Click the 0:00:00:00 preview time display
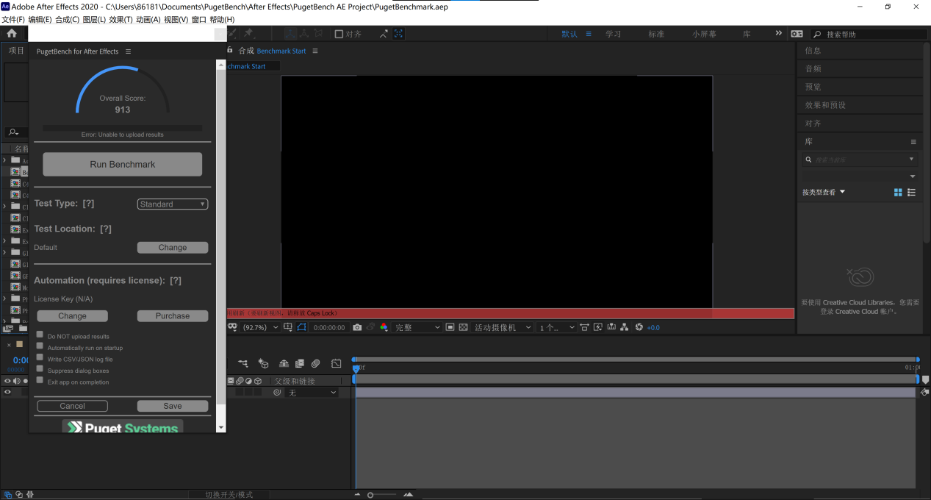 [329, 328]
